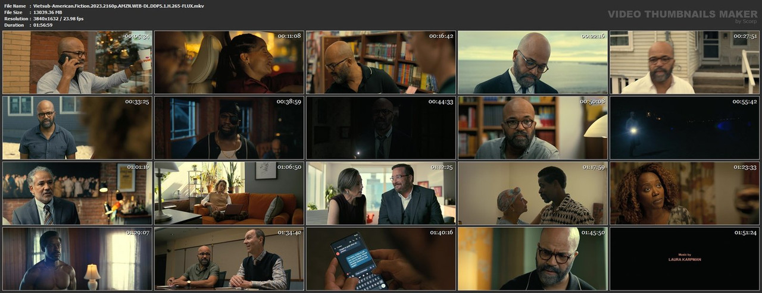The width and height of the screenshot is (762, 293).
Task: Choose the meeting table thumbnail at 01:34:42
Action: pyautogui.click(x=229, y=259)
